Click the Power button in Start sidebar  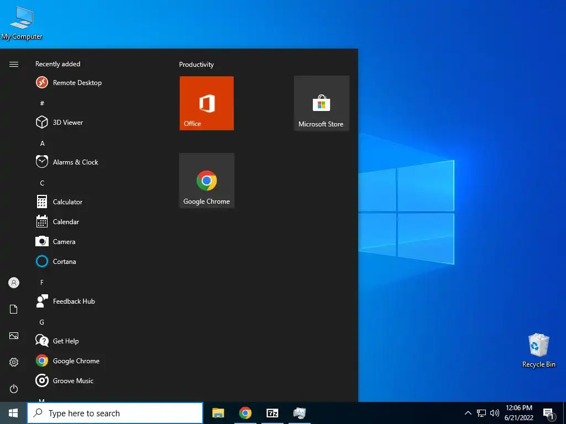point(14,389)
